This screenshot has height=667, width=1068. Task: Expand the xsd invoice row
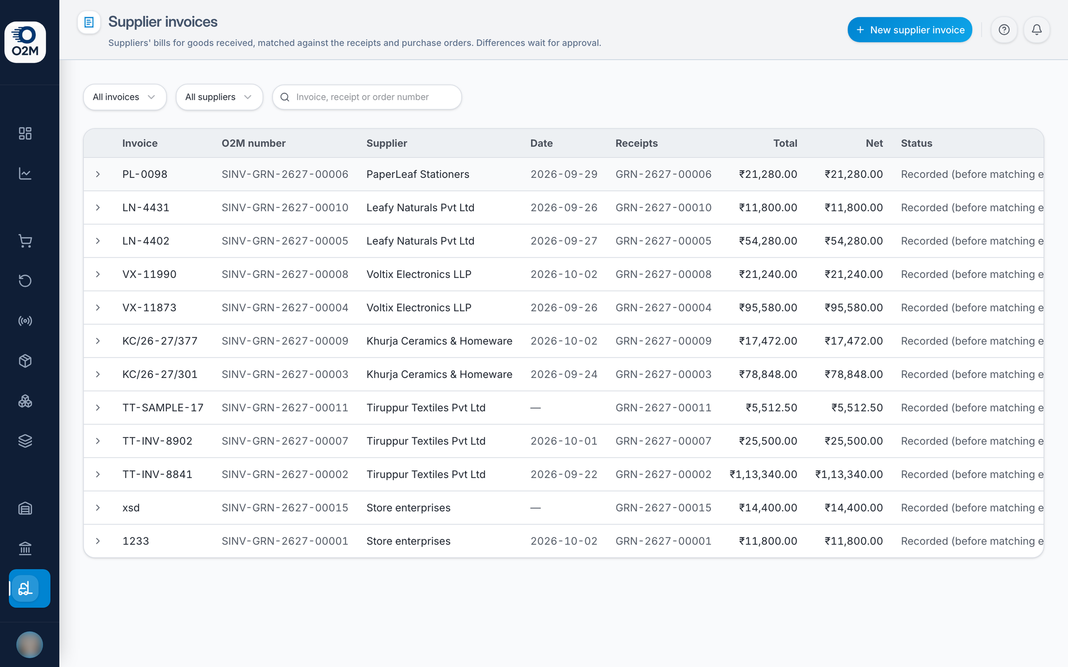[98, 508]
